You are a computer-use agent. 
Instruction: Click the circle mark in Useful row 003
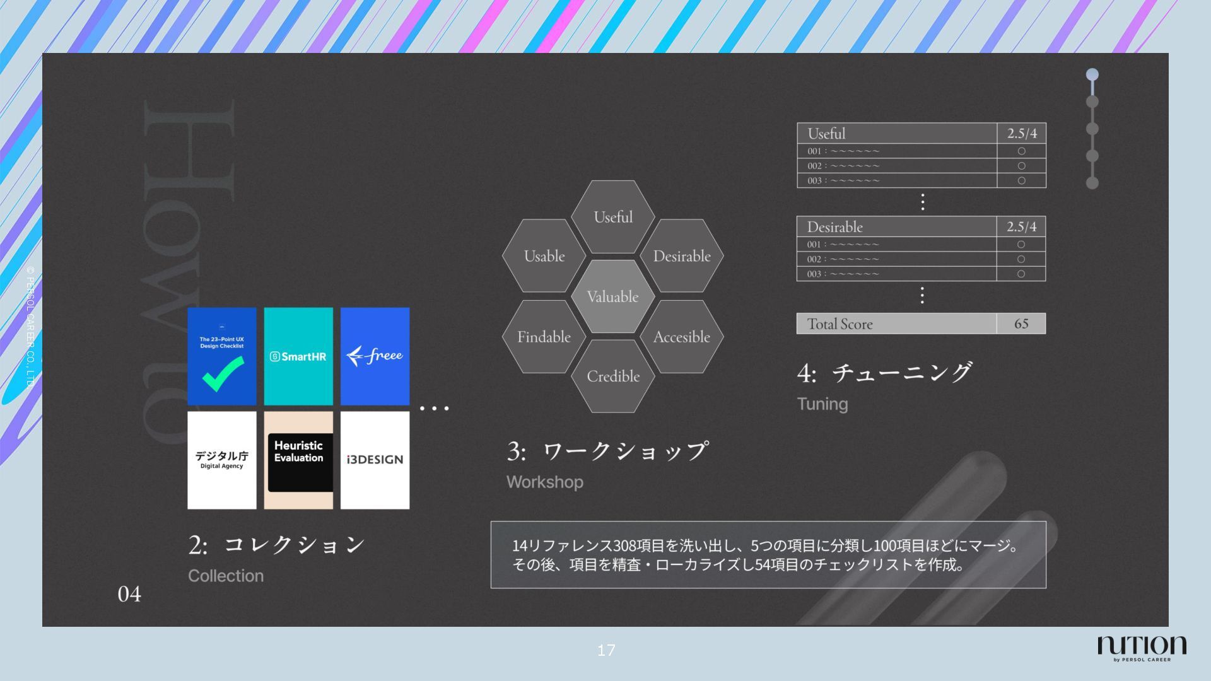coord(1022,180)
